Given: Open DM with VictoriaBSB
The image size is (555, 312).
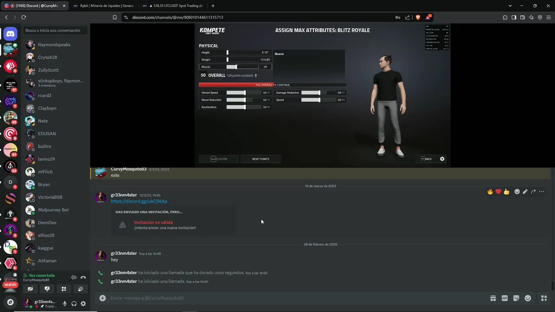Looking at the screenshot, I should (55, 197).
